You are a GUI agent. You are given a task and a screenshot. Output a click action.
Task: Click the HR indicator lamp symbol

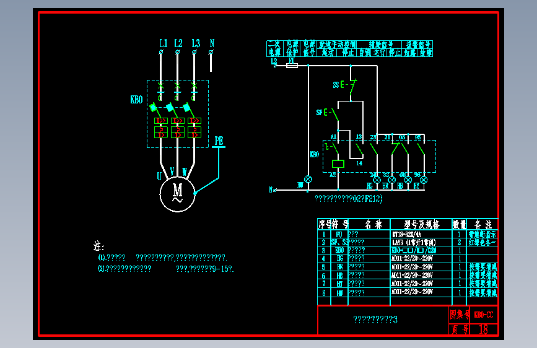coord(392,180)
